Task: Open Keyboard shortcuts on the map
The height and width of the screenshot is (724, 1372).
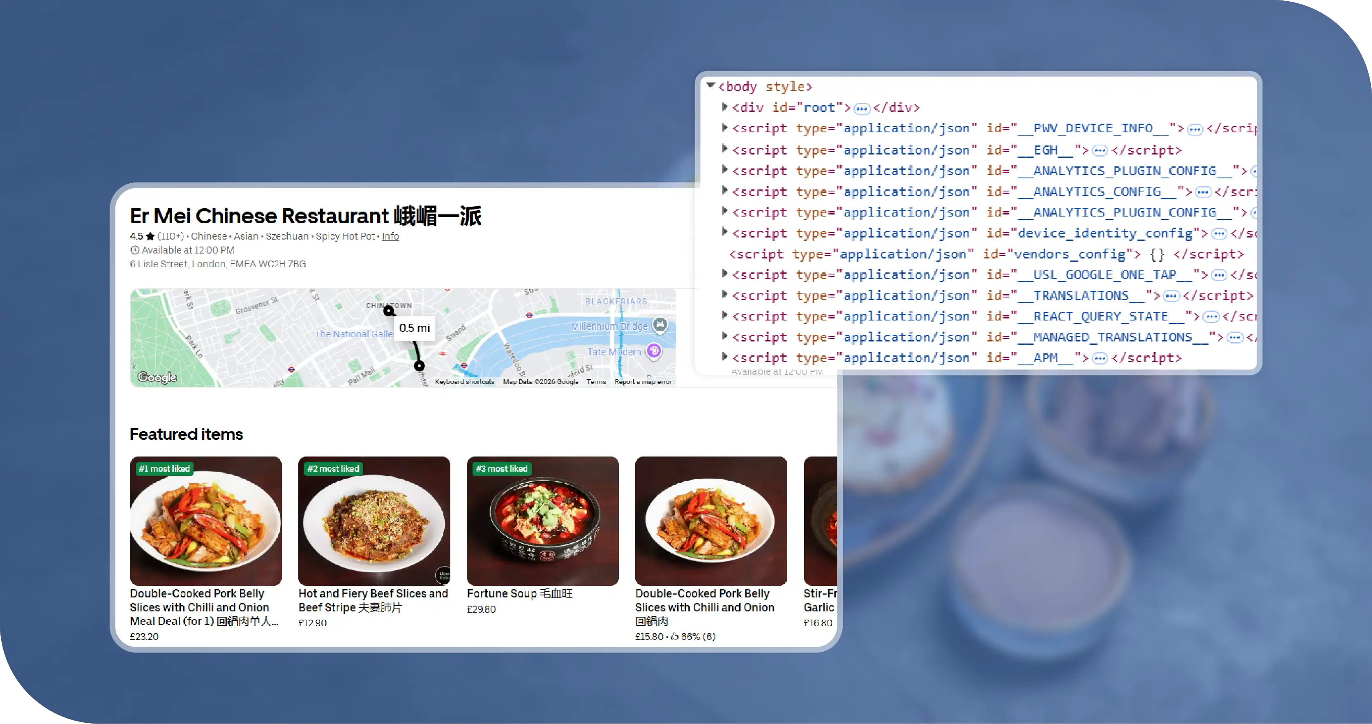Action: click(464, 381)
